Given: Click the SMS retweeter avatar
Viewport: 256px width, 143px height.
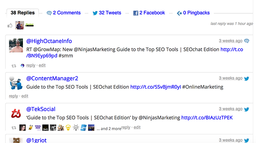Looking at the screenshot, I should [45, 128].
